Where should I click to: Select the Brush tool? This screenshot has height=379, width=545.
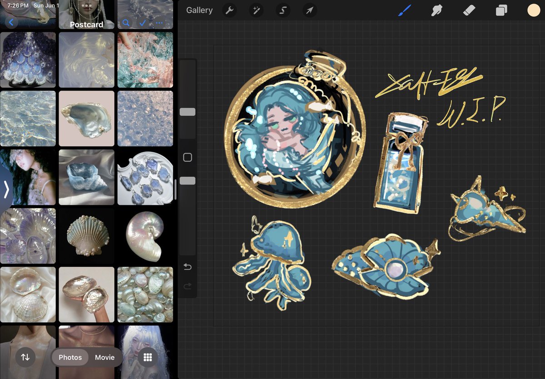(x=405, y=10)
